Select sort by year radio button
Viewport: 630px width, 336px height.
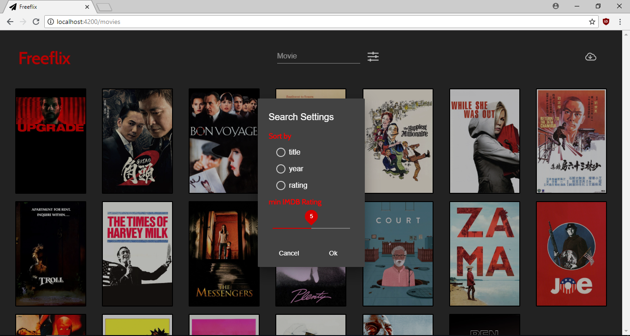[x=280, y=169]
